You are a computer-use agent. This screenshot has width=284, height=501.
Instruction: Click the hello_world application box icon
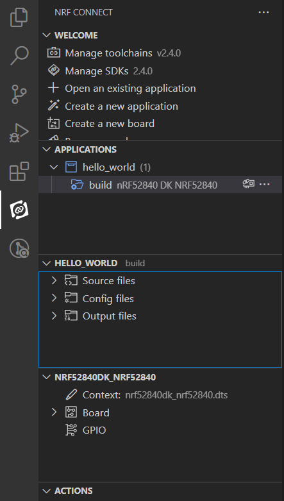[71, 167]
